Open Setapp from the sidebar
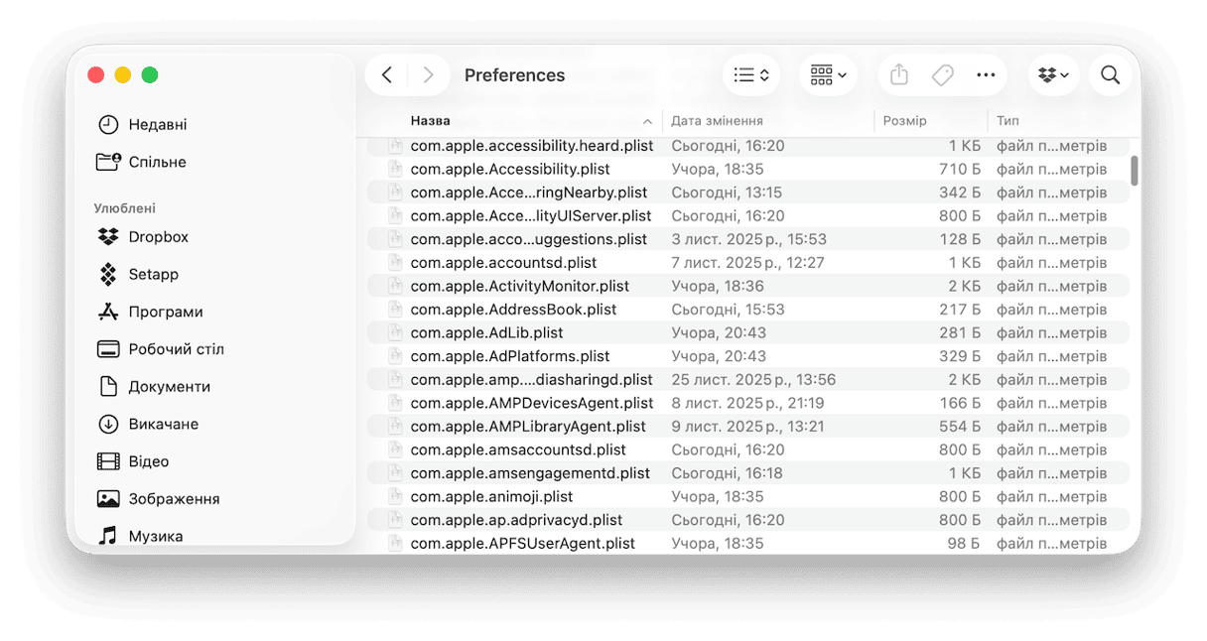The image size is (1207, 641). [x=153, y=274]
